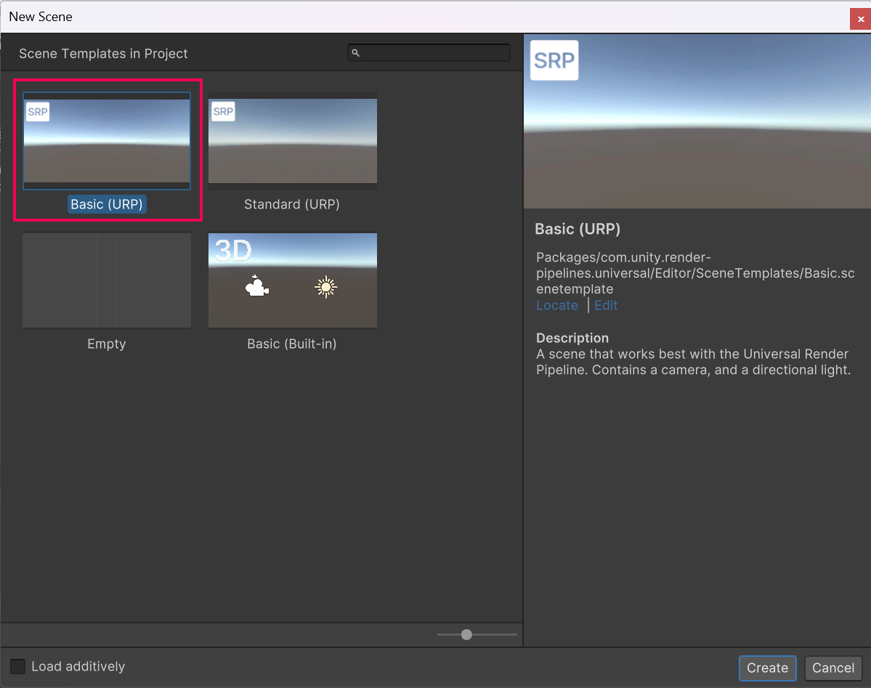Click camera icon in Basic (Built-in) thumbnail
Image resolution: width=871 pixels, height=688 pixels.
(x=256, y=287)
